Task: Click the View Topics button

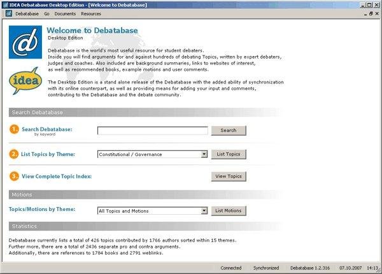Action: tap(229, 177)
